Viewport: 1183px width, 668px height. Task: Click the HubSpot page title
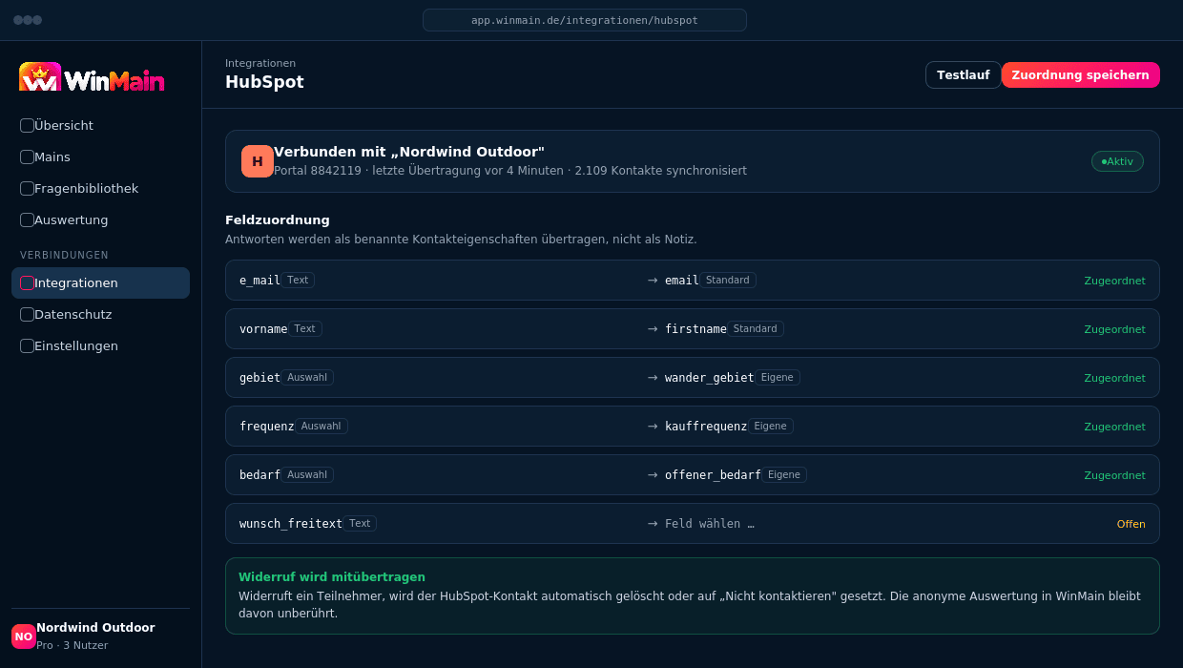point(264,82)
